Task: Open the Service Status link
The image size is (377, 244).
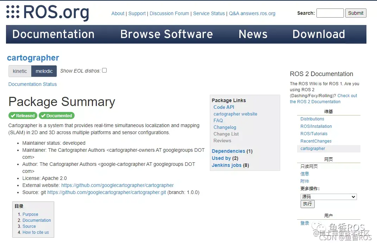Action: (209, 13)
